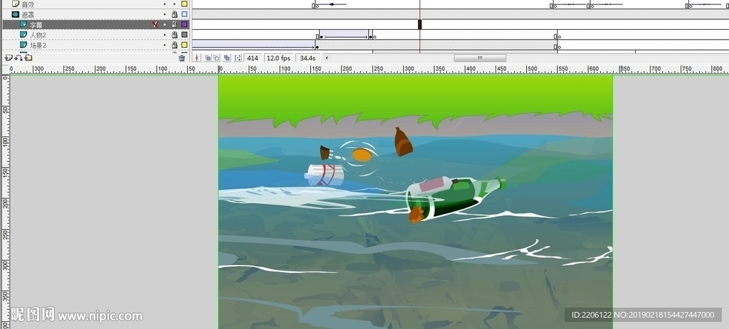
Task: Select the first 音效 layer sound keyframe
Action: [315, 5]
